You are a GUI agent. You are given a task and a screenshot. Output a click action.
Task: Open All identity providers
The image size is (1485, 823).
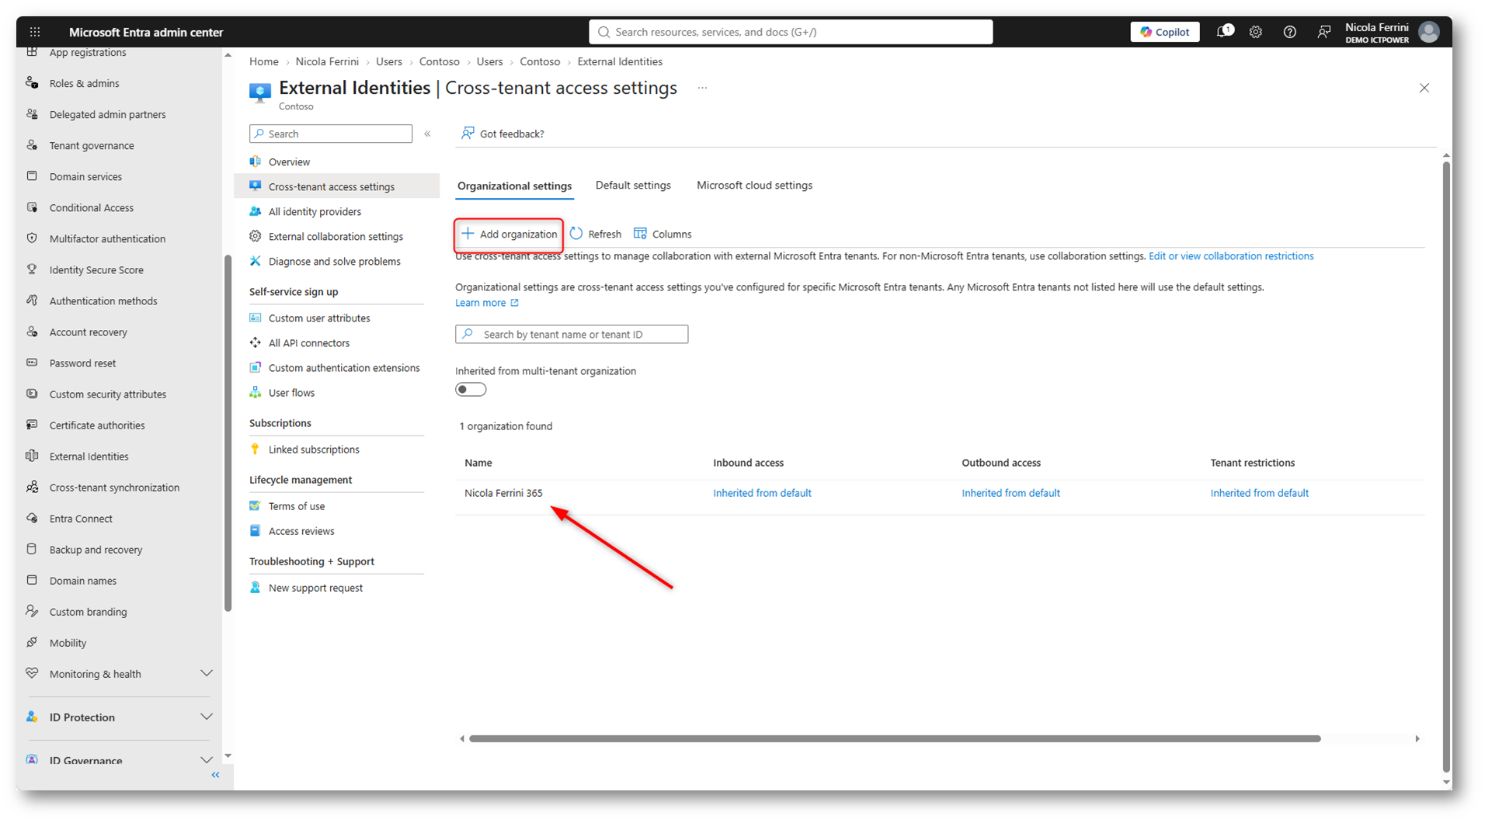pyautogui.click(x=315, y=212)
